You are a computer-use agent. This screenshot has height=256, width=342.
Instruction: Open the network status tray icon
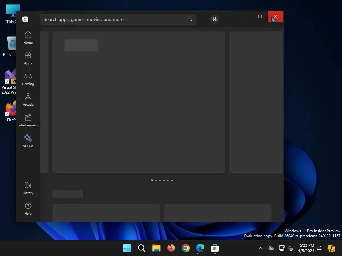click(x=282, y=248)
